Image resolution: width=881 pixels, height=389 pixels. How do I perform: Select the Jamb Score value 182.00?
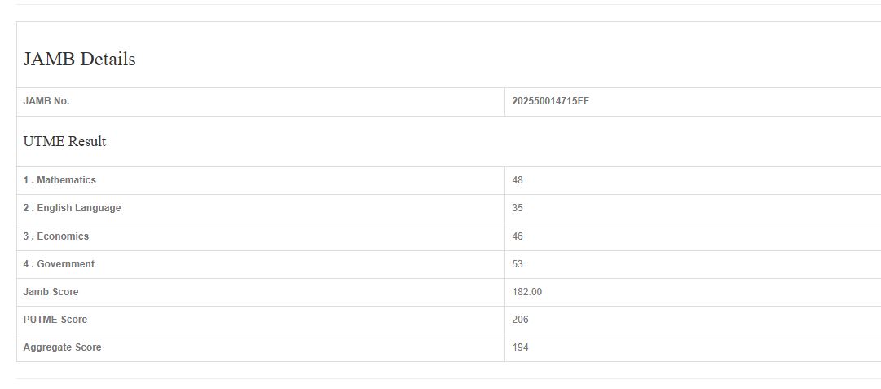[x=526, y=292]
